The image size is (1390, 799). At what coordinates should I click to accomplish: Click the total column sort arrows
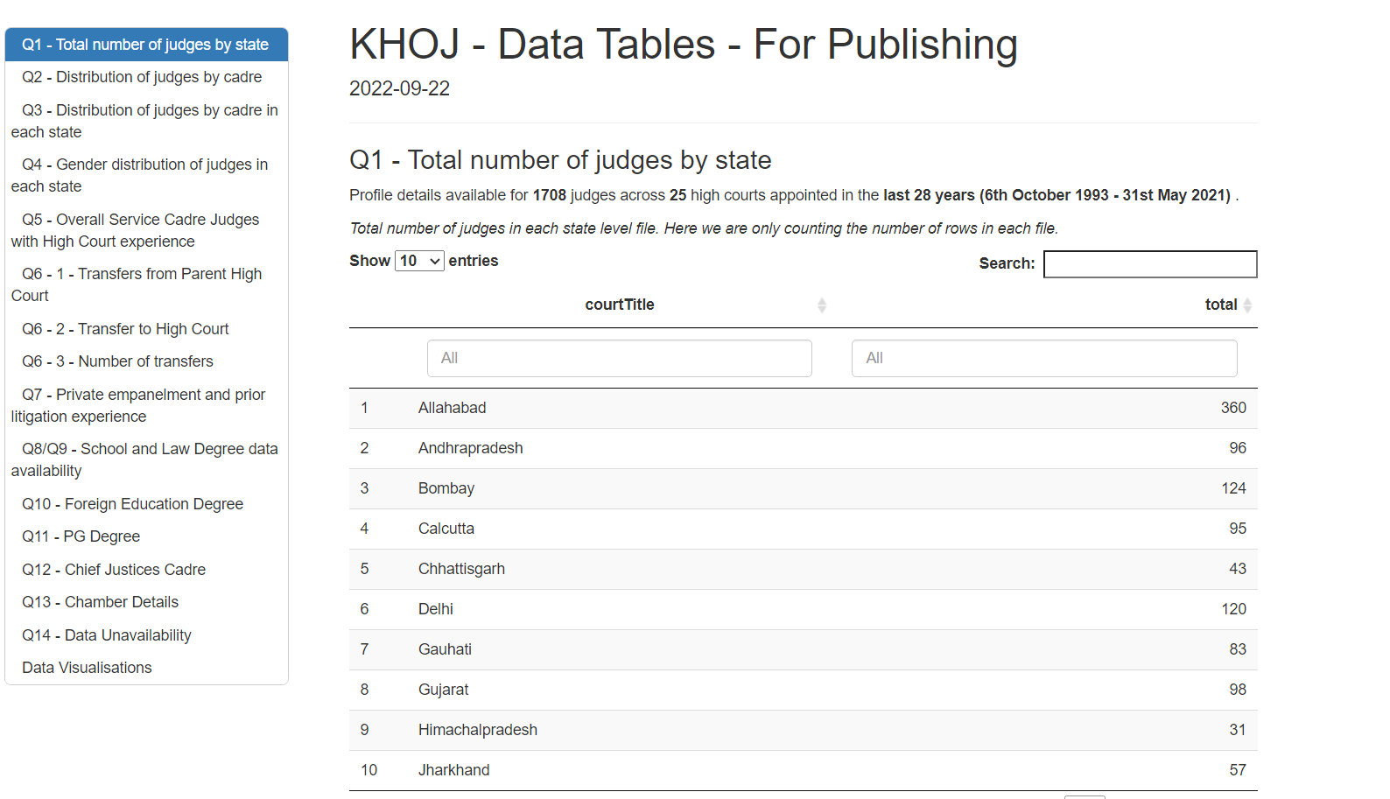pos(1247,305)
